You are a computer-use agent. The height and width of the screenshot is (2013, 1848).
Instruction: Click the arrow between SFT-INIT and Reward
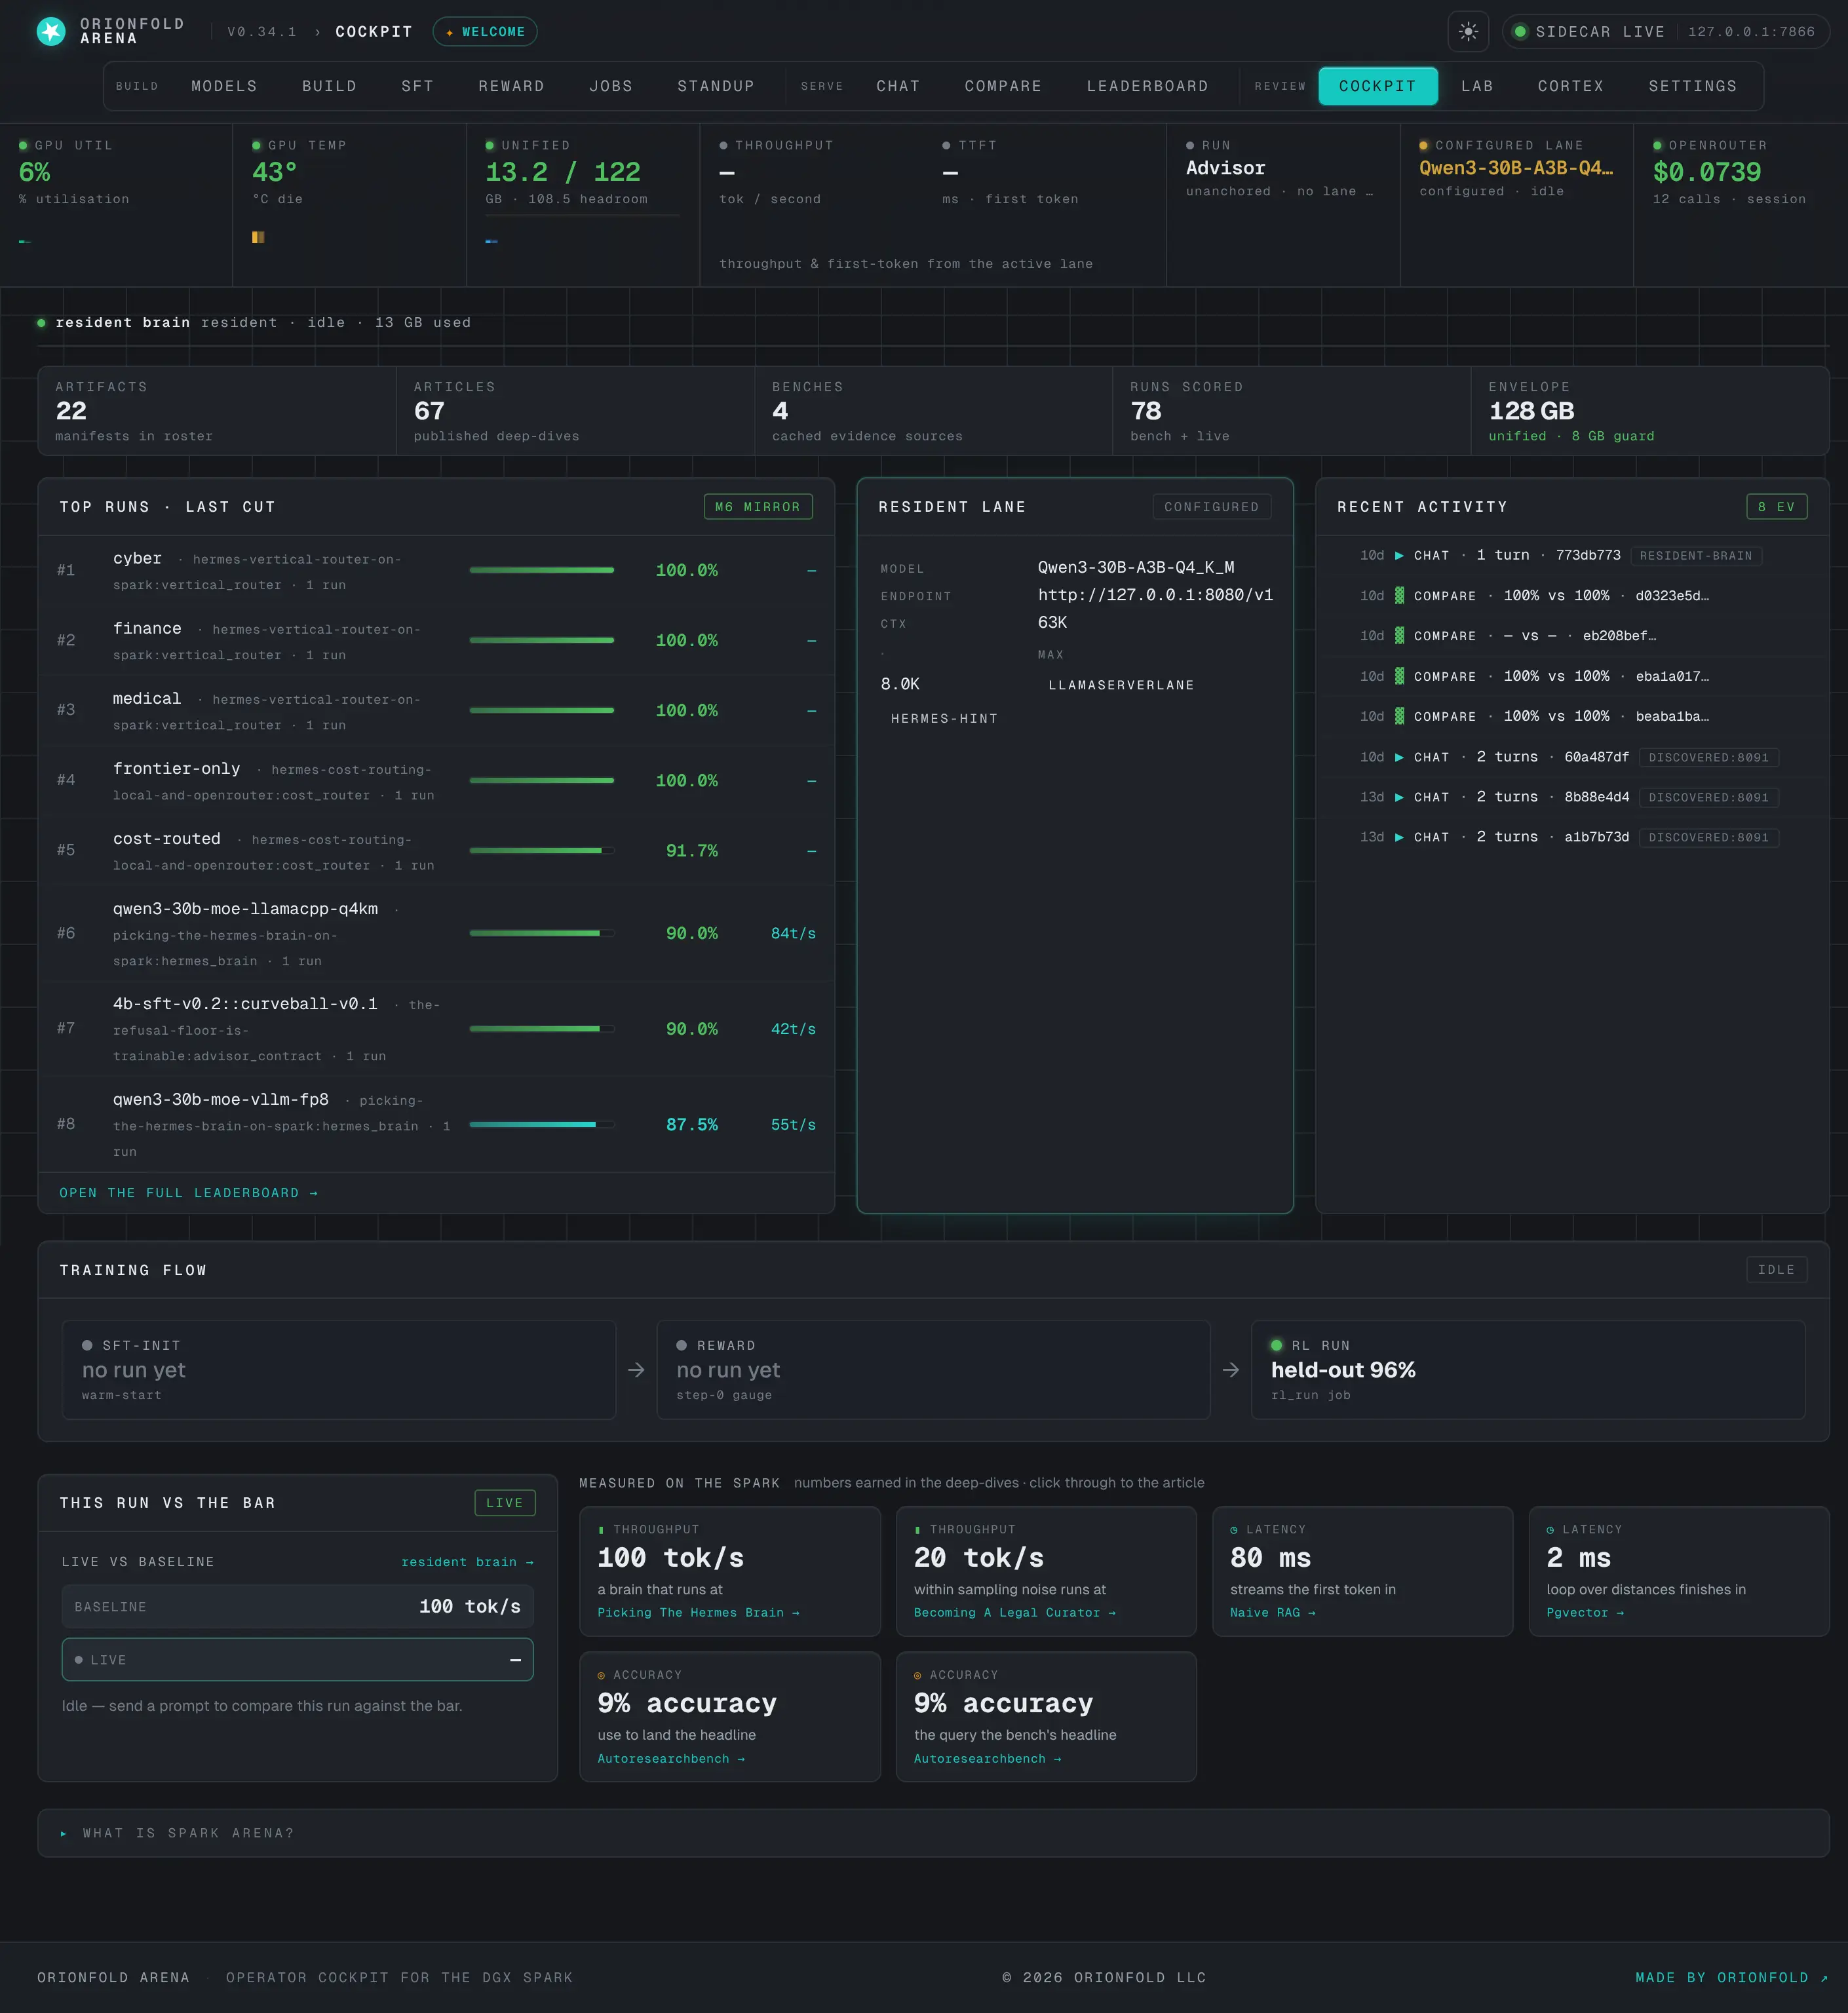pyautogui.click(x=636, y=1370)
